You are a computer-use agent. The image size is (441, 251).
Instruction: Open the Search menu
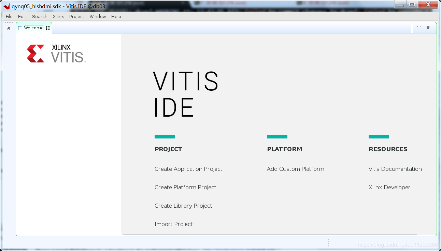pos(40,16)
